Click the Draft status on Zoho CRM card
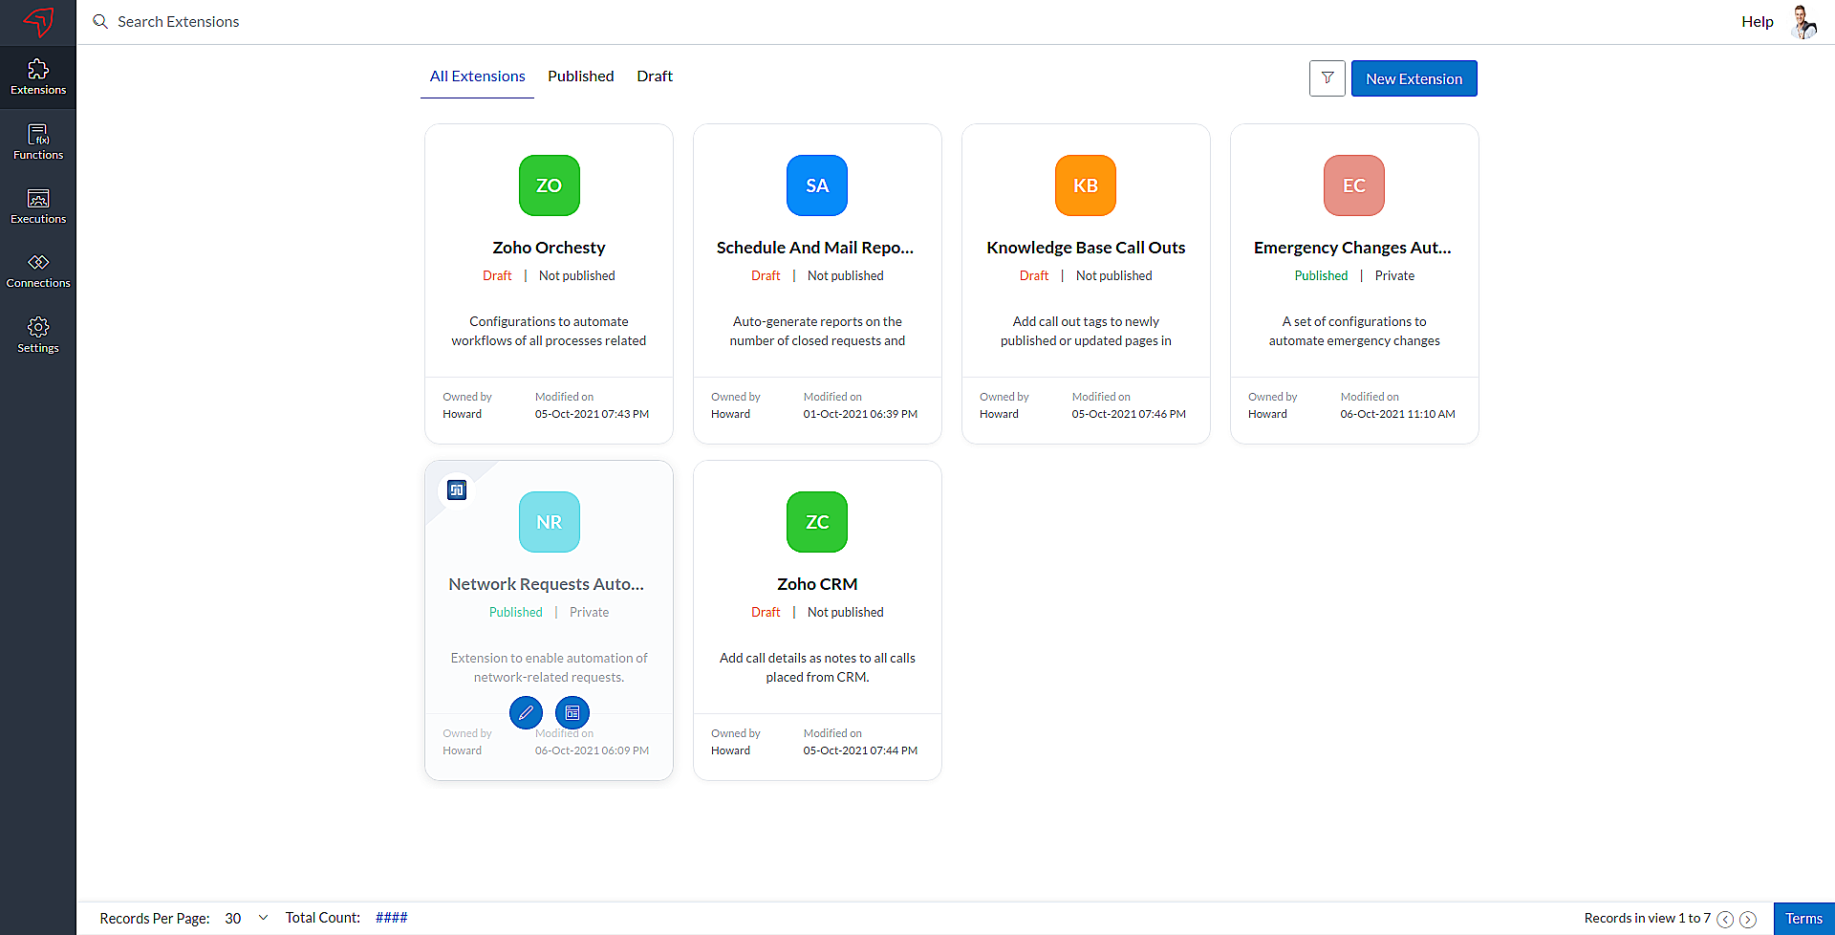Viewport: 1835px width, 935px height. pos(766,613)
